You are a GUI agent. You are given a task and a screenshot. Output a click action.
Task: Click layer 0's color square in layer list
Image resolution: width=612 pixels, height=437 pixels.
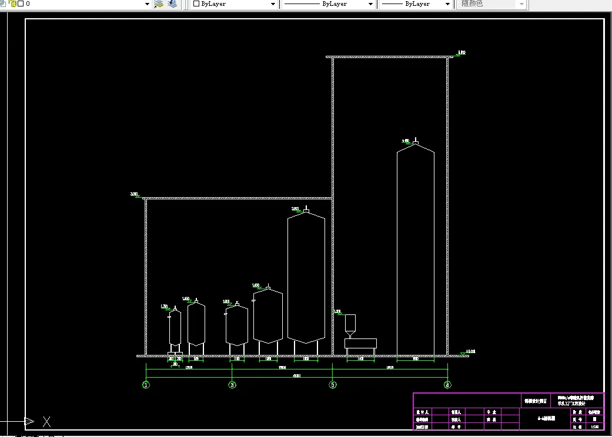21,4
